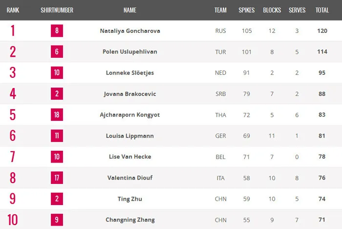
Task: Click Ting Zhu's total score 74
Action: [322, 199]
